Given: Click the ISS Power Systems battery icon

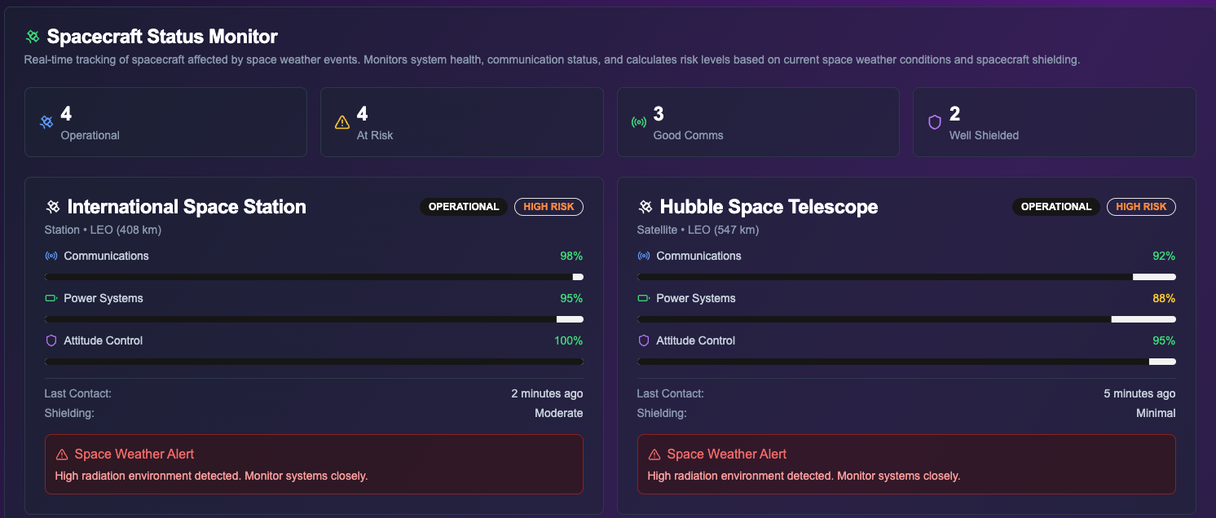Looking at the screenshot, I should click(x=51, y=298).
